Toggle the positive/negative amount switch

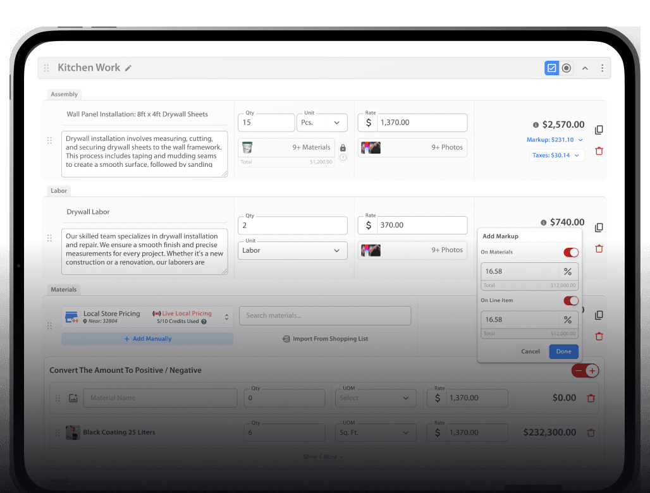click(x=584, y=371)
